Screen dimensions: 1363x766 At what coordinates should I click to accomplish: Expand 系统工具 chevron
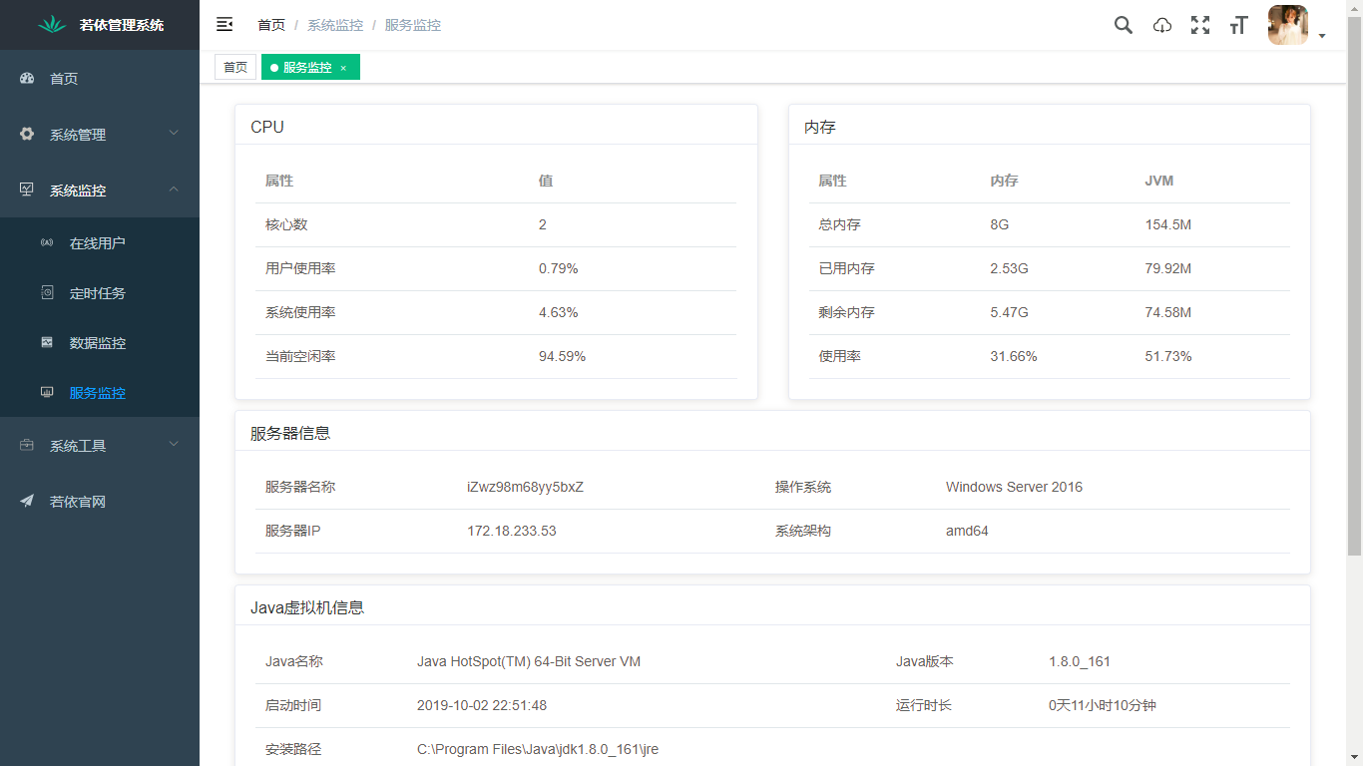tap(174, 444)
